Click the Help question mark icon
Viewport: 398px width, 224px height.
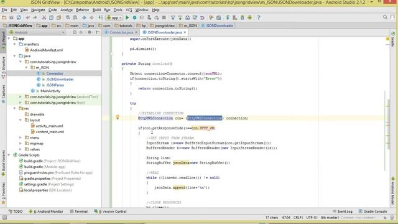coord(259,17)
